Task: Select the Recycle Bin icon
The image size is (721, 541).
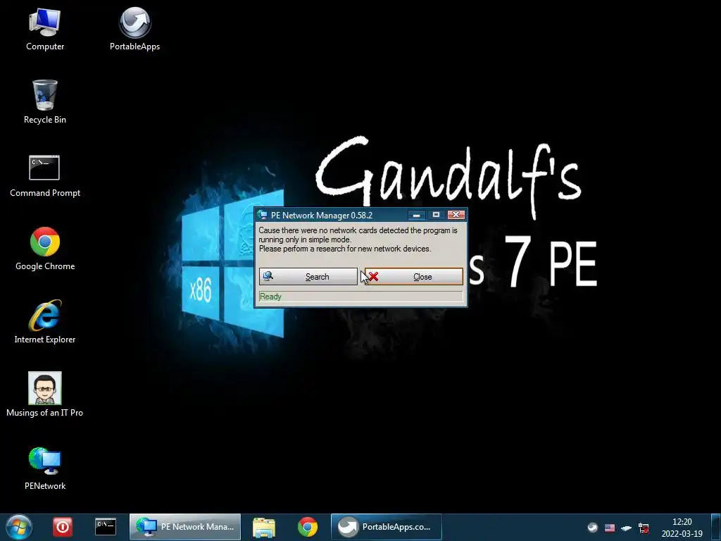Action: [44, 101]
